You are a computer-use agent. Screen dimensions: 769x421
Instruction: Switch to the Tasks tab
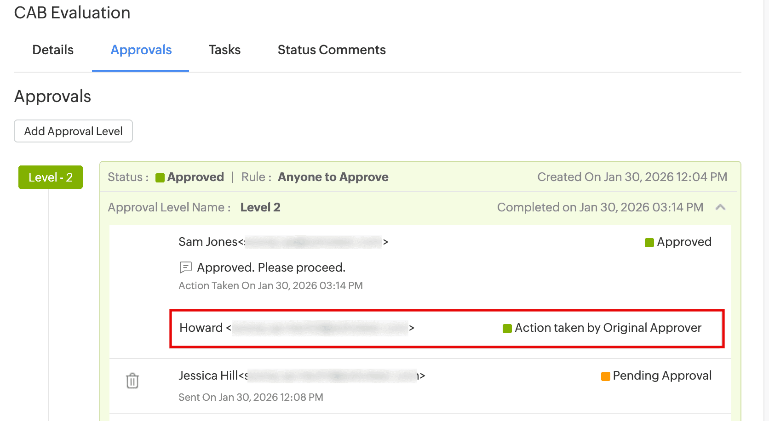point(224,50)
